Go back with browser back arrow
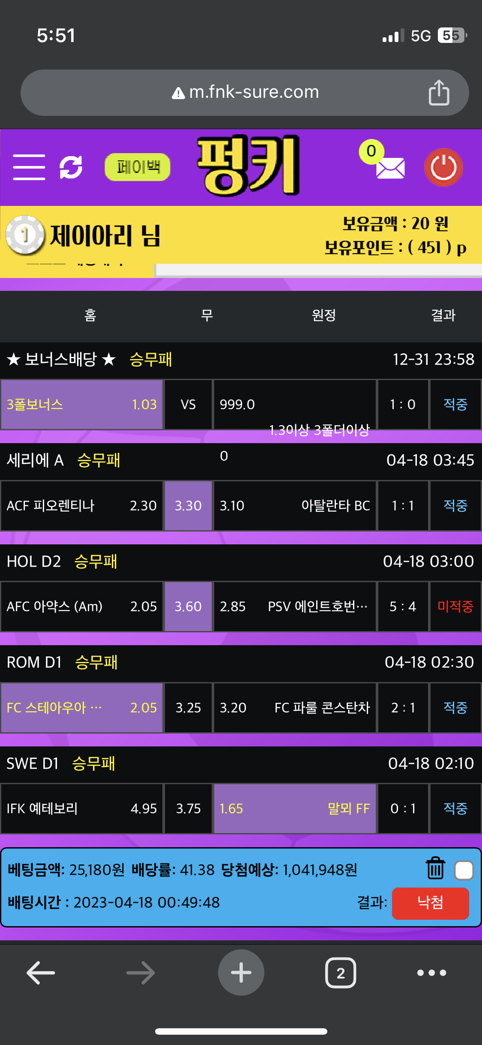 (41, 973)
